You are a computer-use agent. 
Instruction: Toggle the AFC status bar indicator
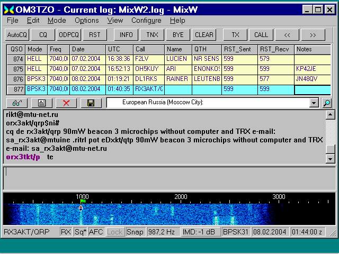(96, 232)
